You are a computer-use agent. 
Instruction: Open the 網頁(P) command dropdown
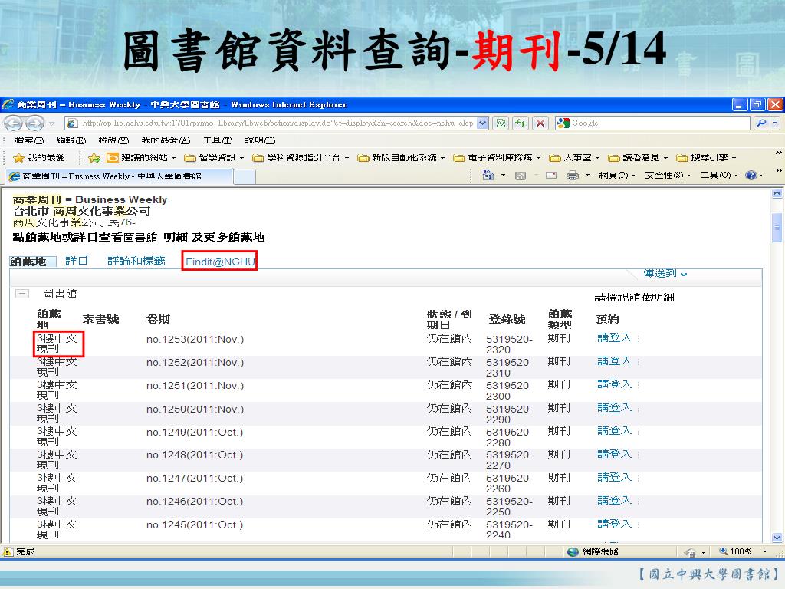click(617, 176)
